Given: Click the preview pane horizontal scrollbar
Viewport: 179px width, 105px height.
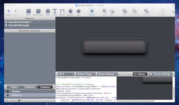Looking at the screenshot, I should point(136,101).
